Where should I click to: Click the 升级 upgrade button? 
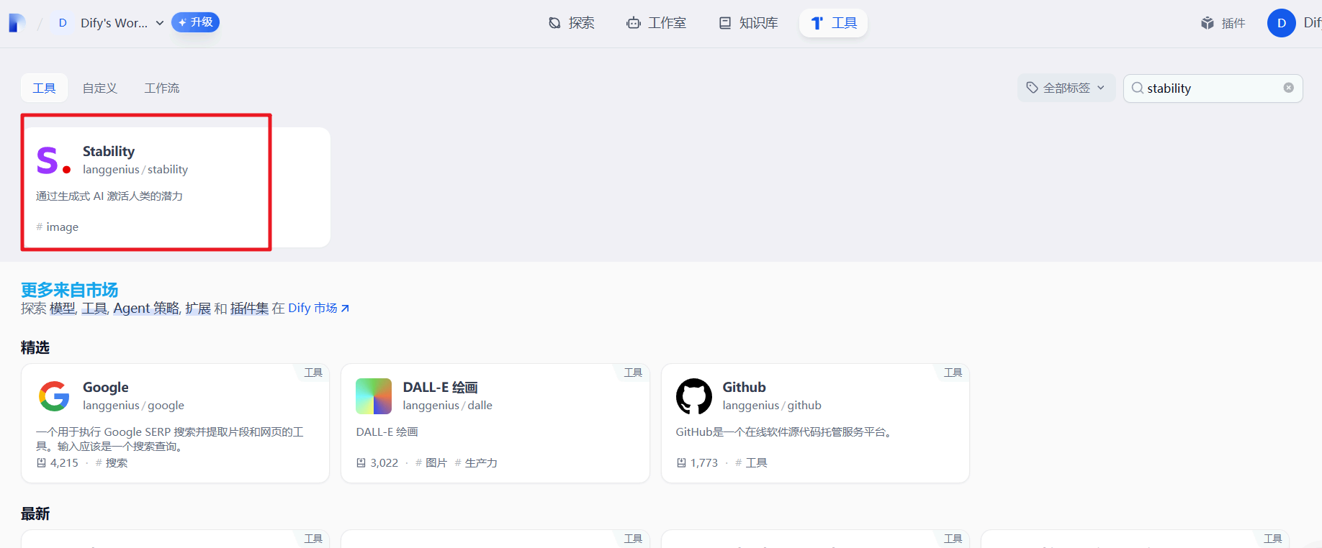pos(195,22)
